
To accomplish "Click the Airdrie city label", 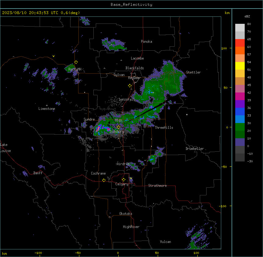I will (x=123, y=164).
